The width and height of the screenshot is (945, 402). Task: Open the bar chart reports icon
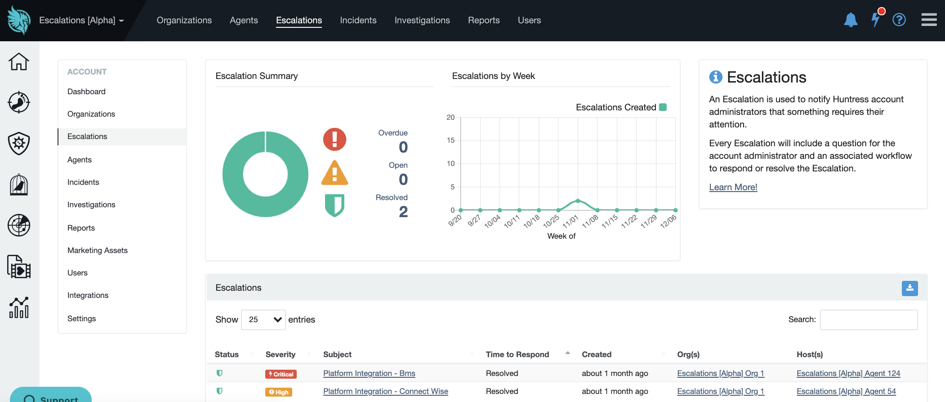[19, 307]
